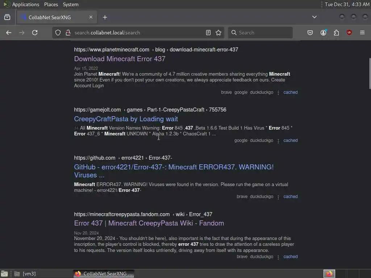Open the Applications menu
Screen dimensions: 371x278
point(26,4)
